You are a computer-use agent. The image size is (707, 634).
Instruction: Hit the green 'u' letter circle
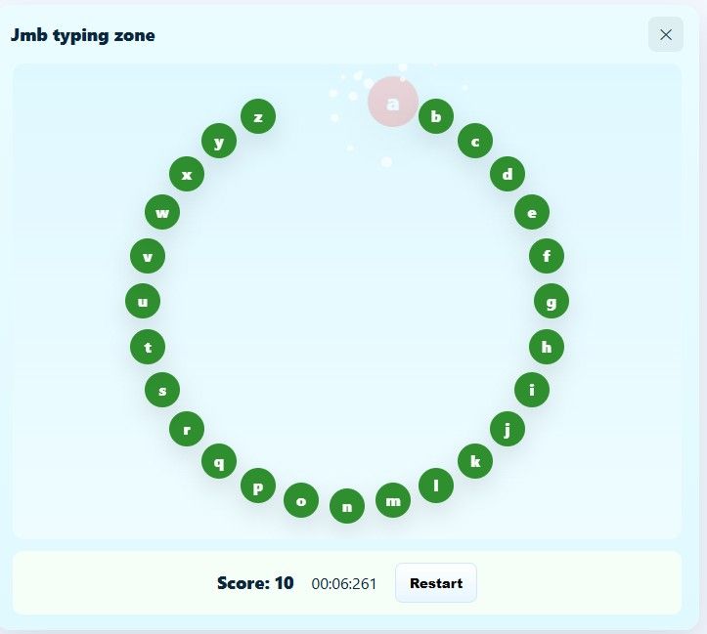point(143,302)
